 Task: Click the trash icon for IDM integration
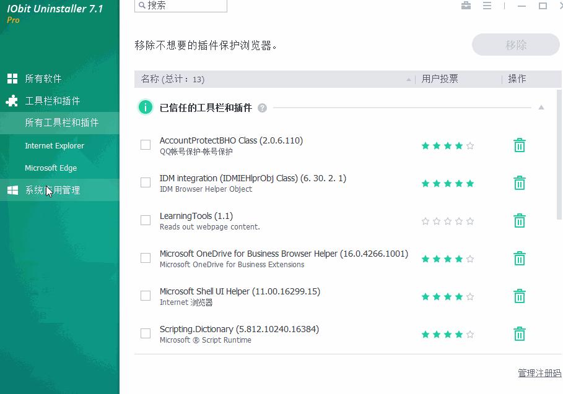coord(519,183)
